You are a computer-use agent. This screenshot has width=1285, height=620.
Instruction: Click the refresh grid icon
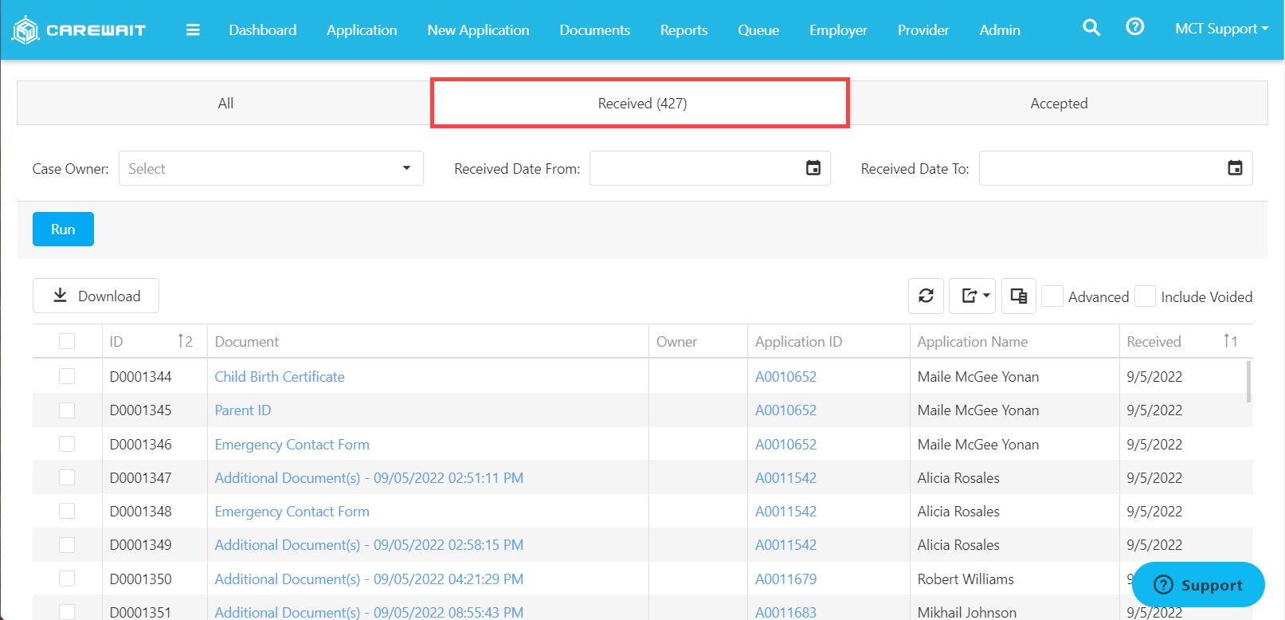coord(927,296)
